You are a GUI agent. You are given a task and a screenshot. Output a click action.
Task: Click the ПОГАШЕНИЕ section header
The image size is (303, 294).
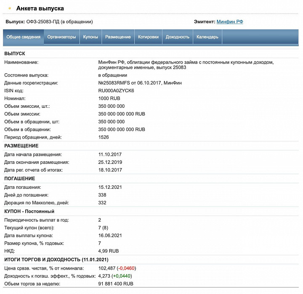pyautogui.click(x=19, y=178)
